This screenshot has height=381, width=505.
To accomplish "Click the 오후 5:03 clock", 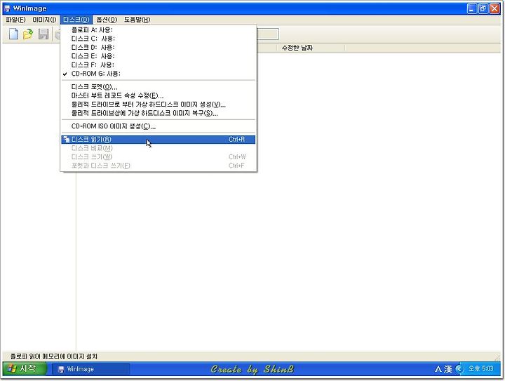I will pos(481,368).
